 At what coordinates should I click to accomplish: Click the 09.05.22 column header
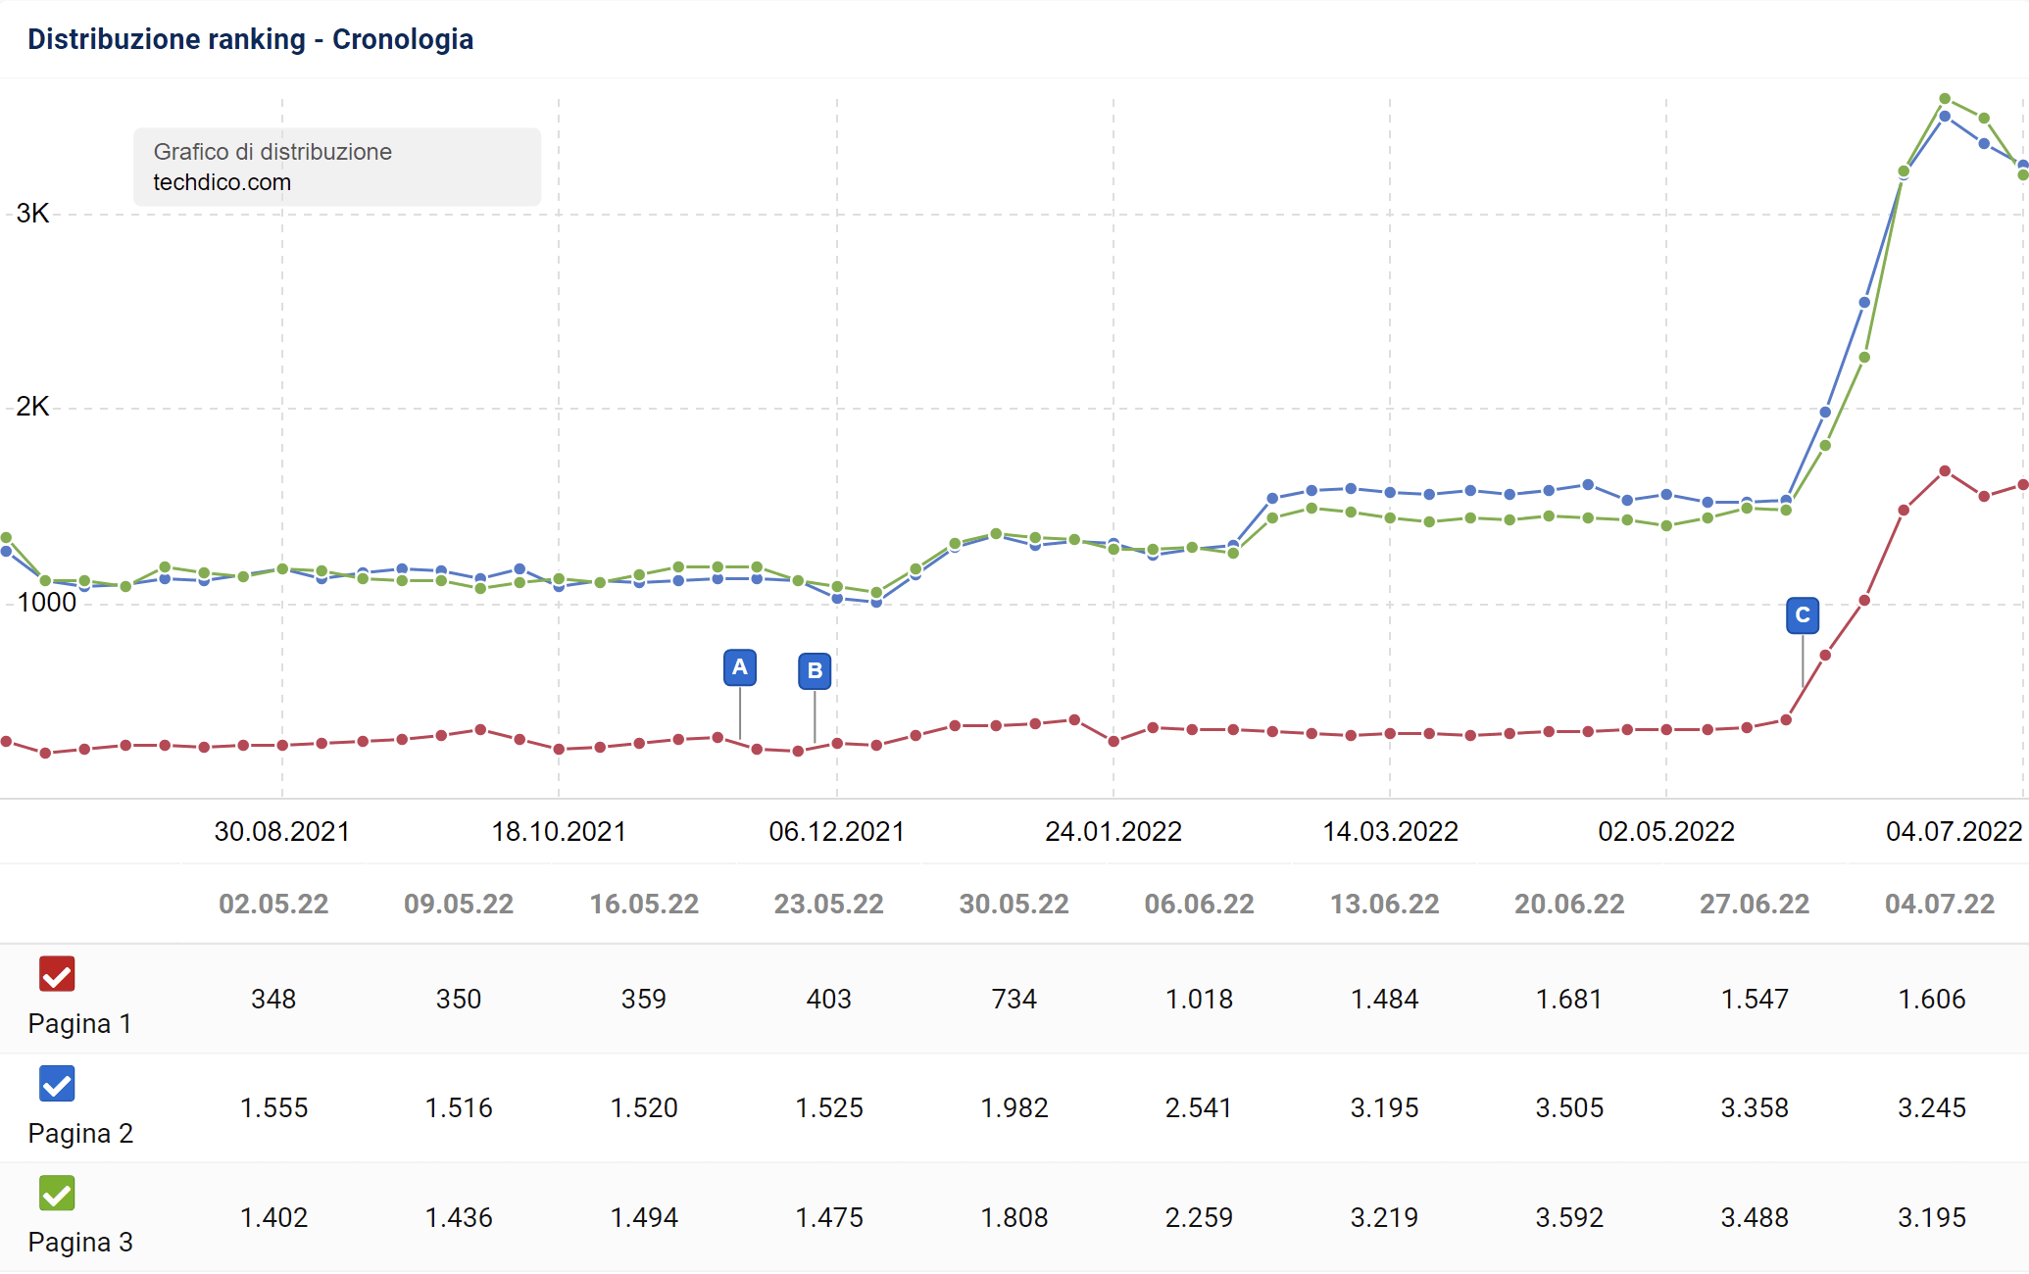tap(459, 904)
